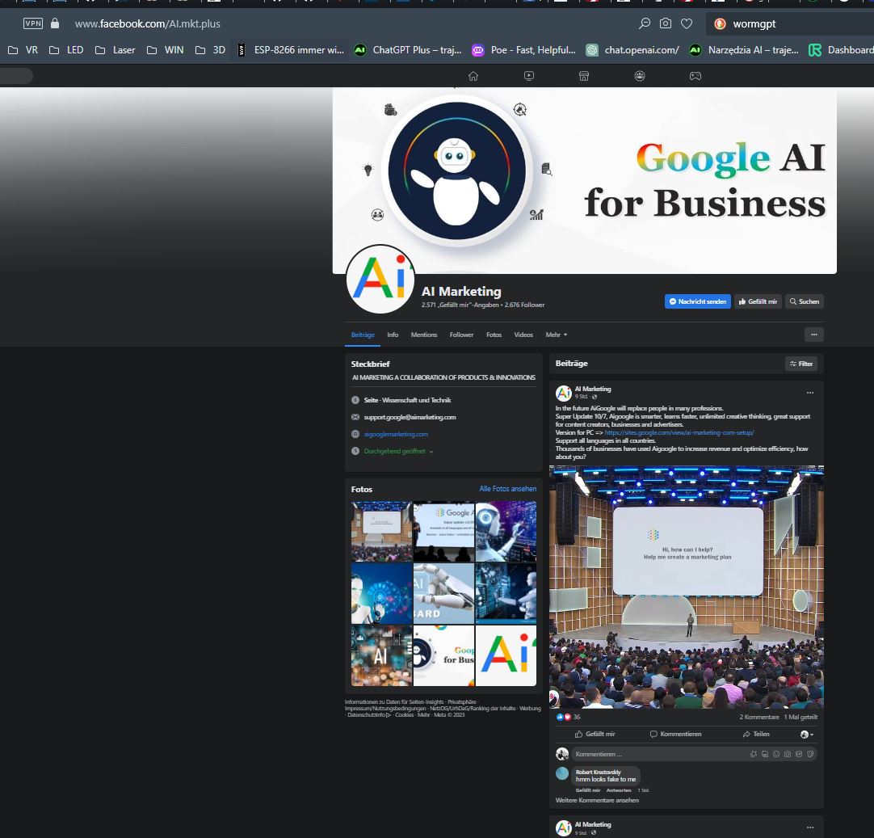The height and width of the screenshot is (838, 874).
Task: Switch to the Fotos tab
Action: click(494, 335)
